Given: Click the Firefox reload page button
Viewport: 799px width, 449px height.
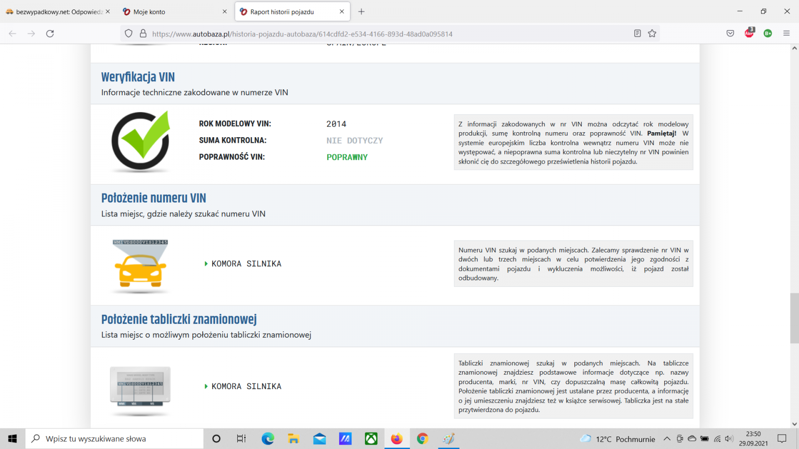Looking at the screenshot, I should point(50,33).
